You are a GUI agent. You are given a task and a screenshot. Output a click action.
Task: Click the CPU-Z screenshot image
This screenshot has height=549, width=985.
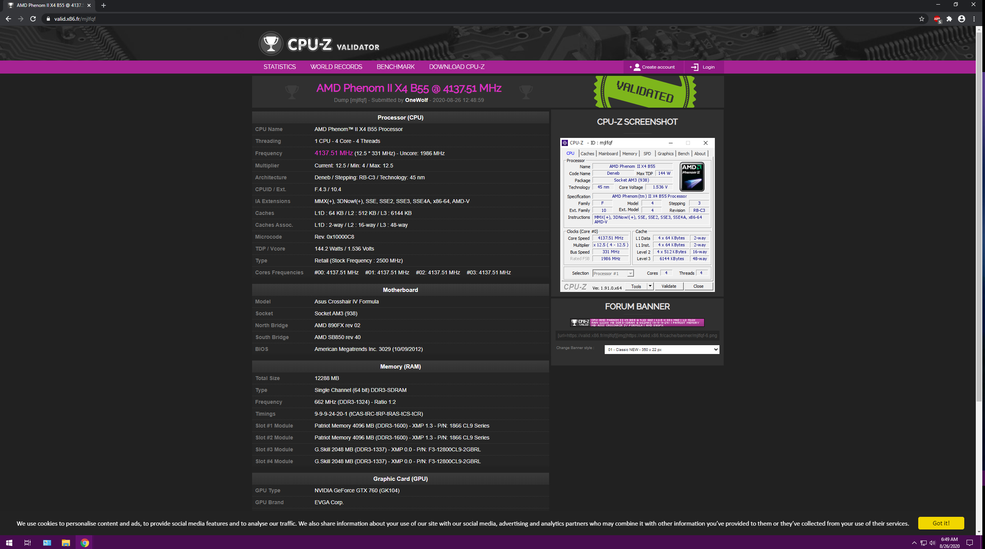pyautogui.click(x=637, y=215)
